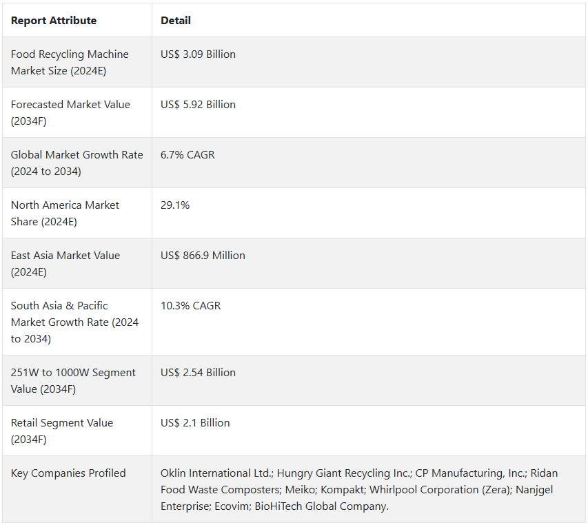This screenshot has height=525, width=588.
Task: Select the East Asia Market Value cell
Action: [65, 264]
